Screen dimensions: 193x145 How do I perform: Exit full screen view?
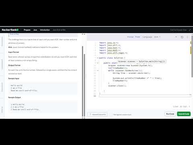[x=179, y=30]
